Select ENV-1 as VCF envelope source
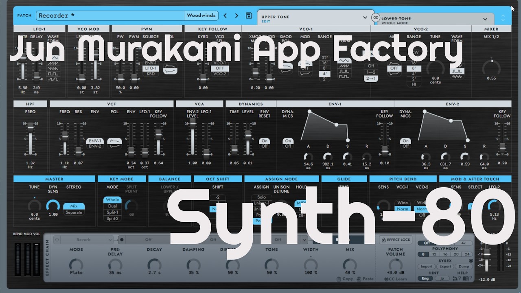 (95, 141)
